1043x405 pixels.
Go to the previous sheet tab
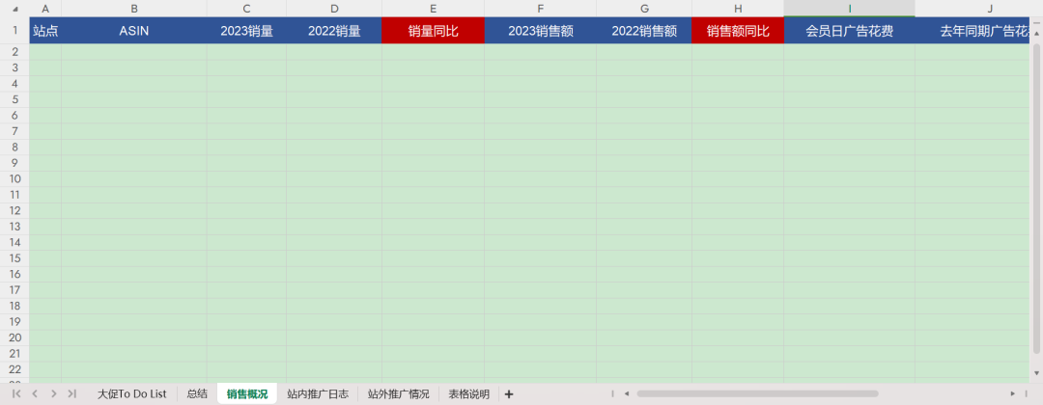click(x=35, y=394)
